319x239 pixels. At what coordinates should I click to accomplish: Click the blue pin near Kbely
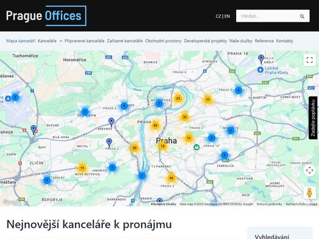tap(261, 59)
